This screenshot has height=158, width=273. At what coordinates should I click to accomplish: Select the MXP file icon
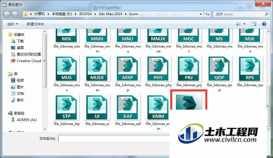[128, 68]
